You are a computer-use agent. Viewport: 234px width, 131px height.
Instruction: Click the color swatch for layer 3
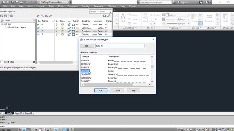pos(73,35)
